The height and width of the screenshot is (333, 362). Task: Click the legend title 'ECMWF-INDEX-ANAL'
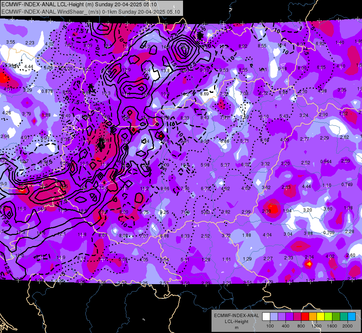point(236,316)
